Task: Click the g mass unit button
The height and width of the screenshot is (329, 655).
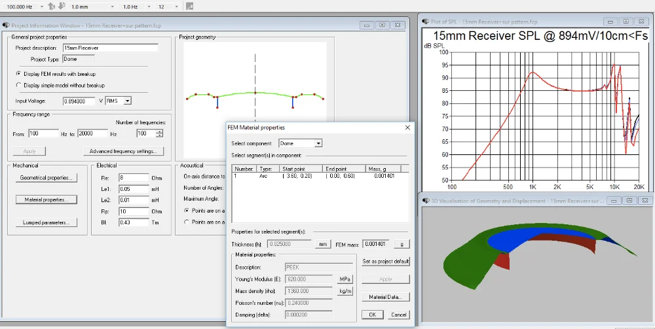Action: tap(402, 245)
